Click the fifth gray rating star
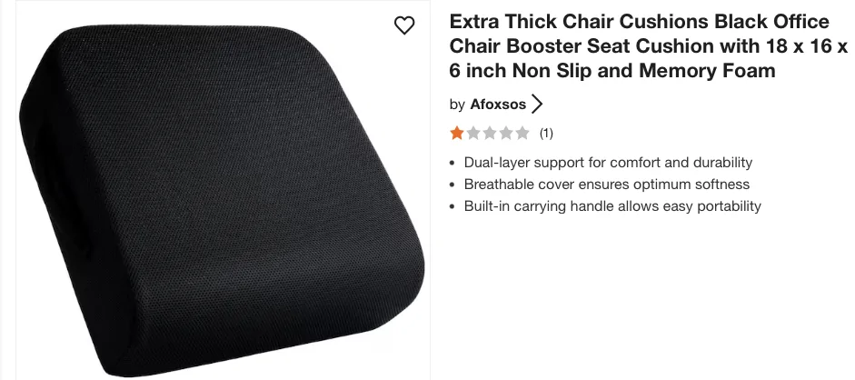 (x=522, y=133)
